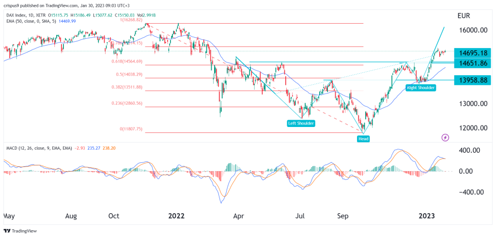Screen dimensions: 496x237
Task: Click the low value L15077.62
Action: click(102, 15)
